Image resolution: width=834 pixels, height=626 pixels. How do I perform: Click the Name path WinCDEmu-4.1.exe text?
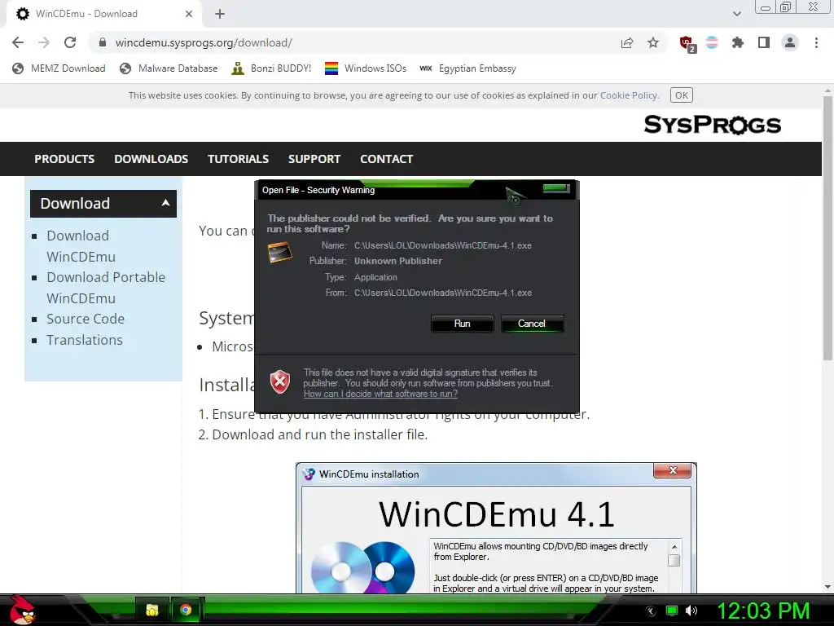(443, 245)
